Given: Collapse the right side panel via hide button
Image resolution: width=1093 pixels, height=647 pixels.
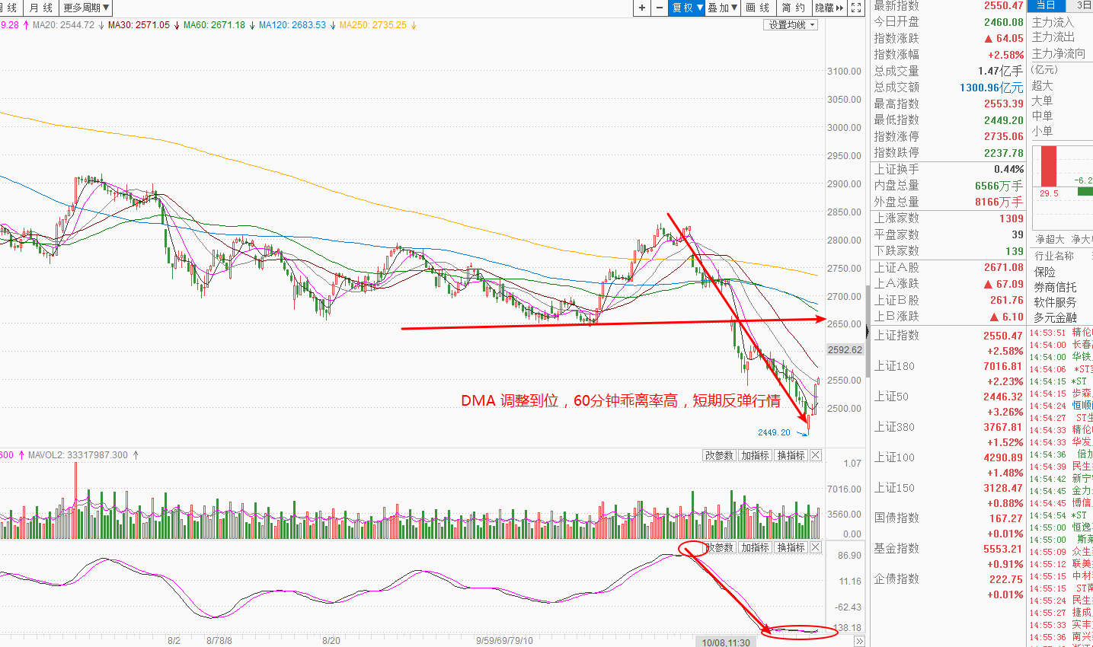Looking at the screenshot, I should [829, 8].
